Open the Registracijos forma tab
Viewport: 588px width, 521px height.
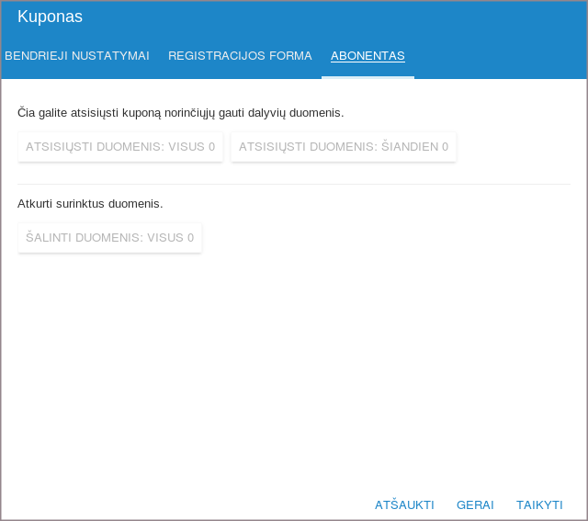pyautogui.click(x=240, y=56)
